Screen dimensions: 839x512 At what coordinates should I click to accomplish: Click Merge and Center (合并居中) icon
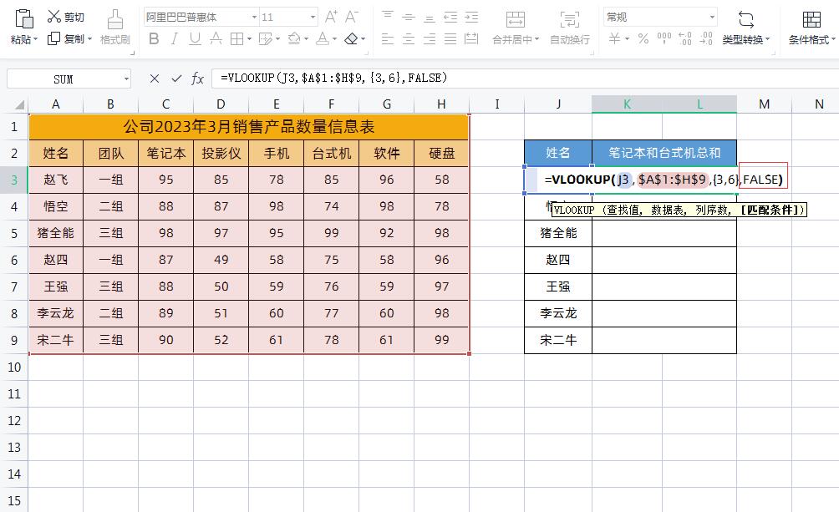(x=516, y=20)
